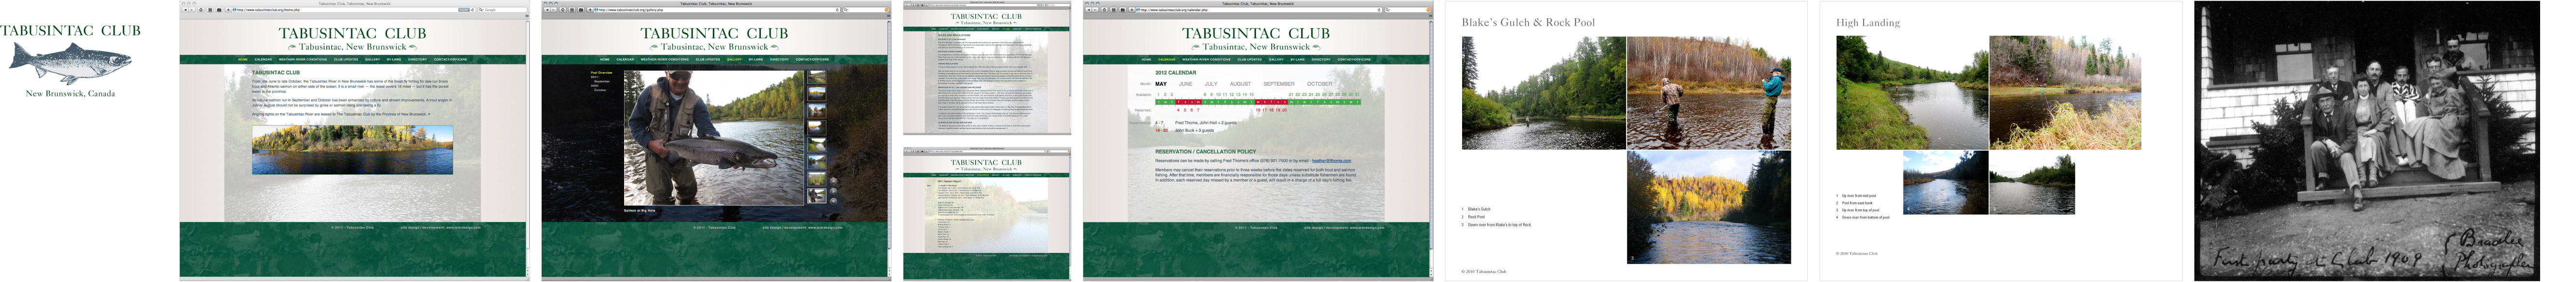Click the heather@fthorne.com email link
Image resolution: width=2576 pixels, height=282 pixels.
click(1331, 161)
